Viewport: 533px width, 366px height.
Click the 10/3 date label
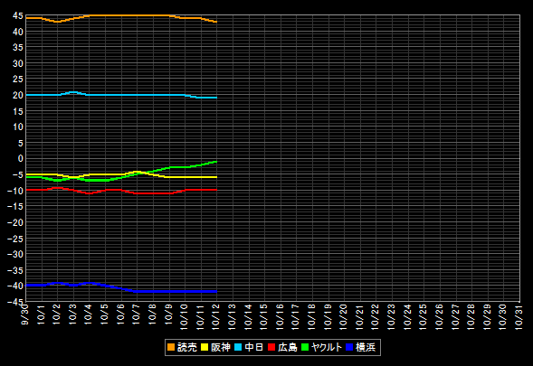[72, 314]
